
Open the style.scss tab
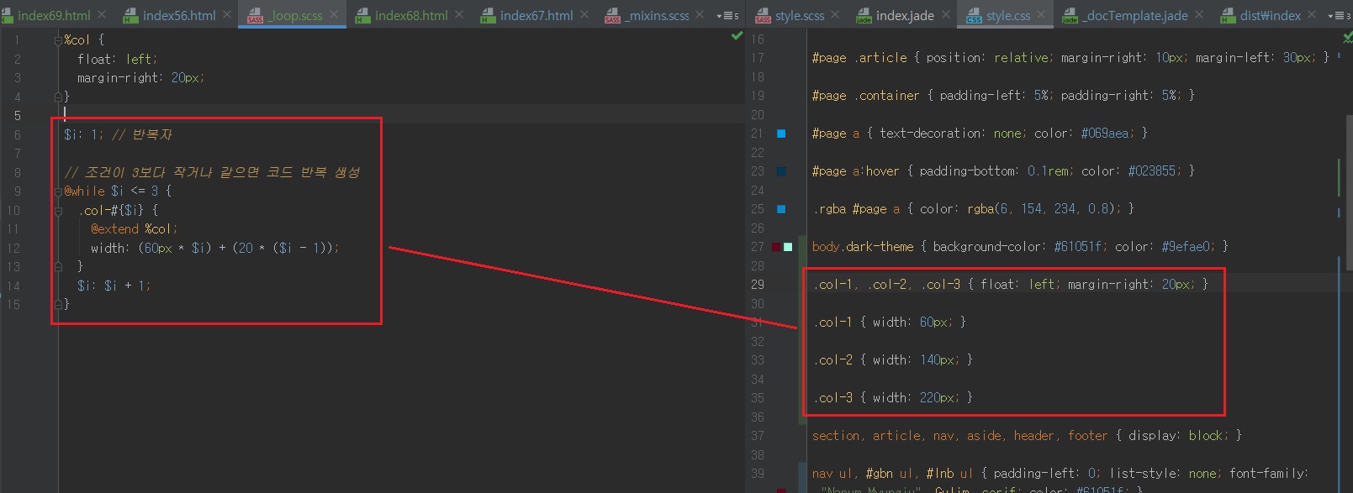(799, 16)
